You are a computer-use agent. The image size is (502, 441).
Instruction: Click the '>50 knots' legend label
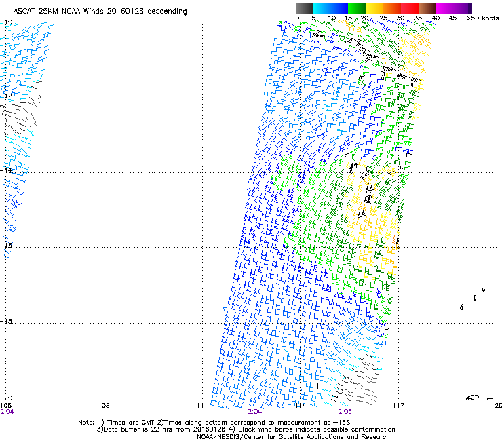point(482,18)
